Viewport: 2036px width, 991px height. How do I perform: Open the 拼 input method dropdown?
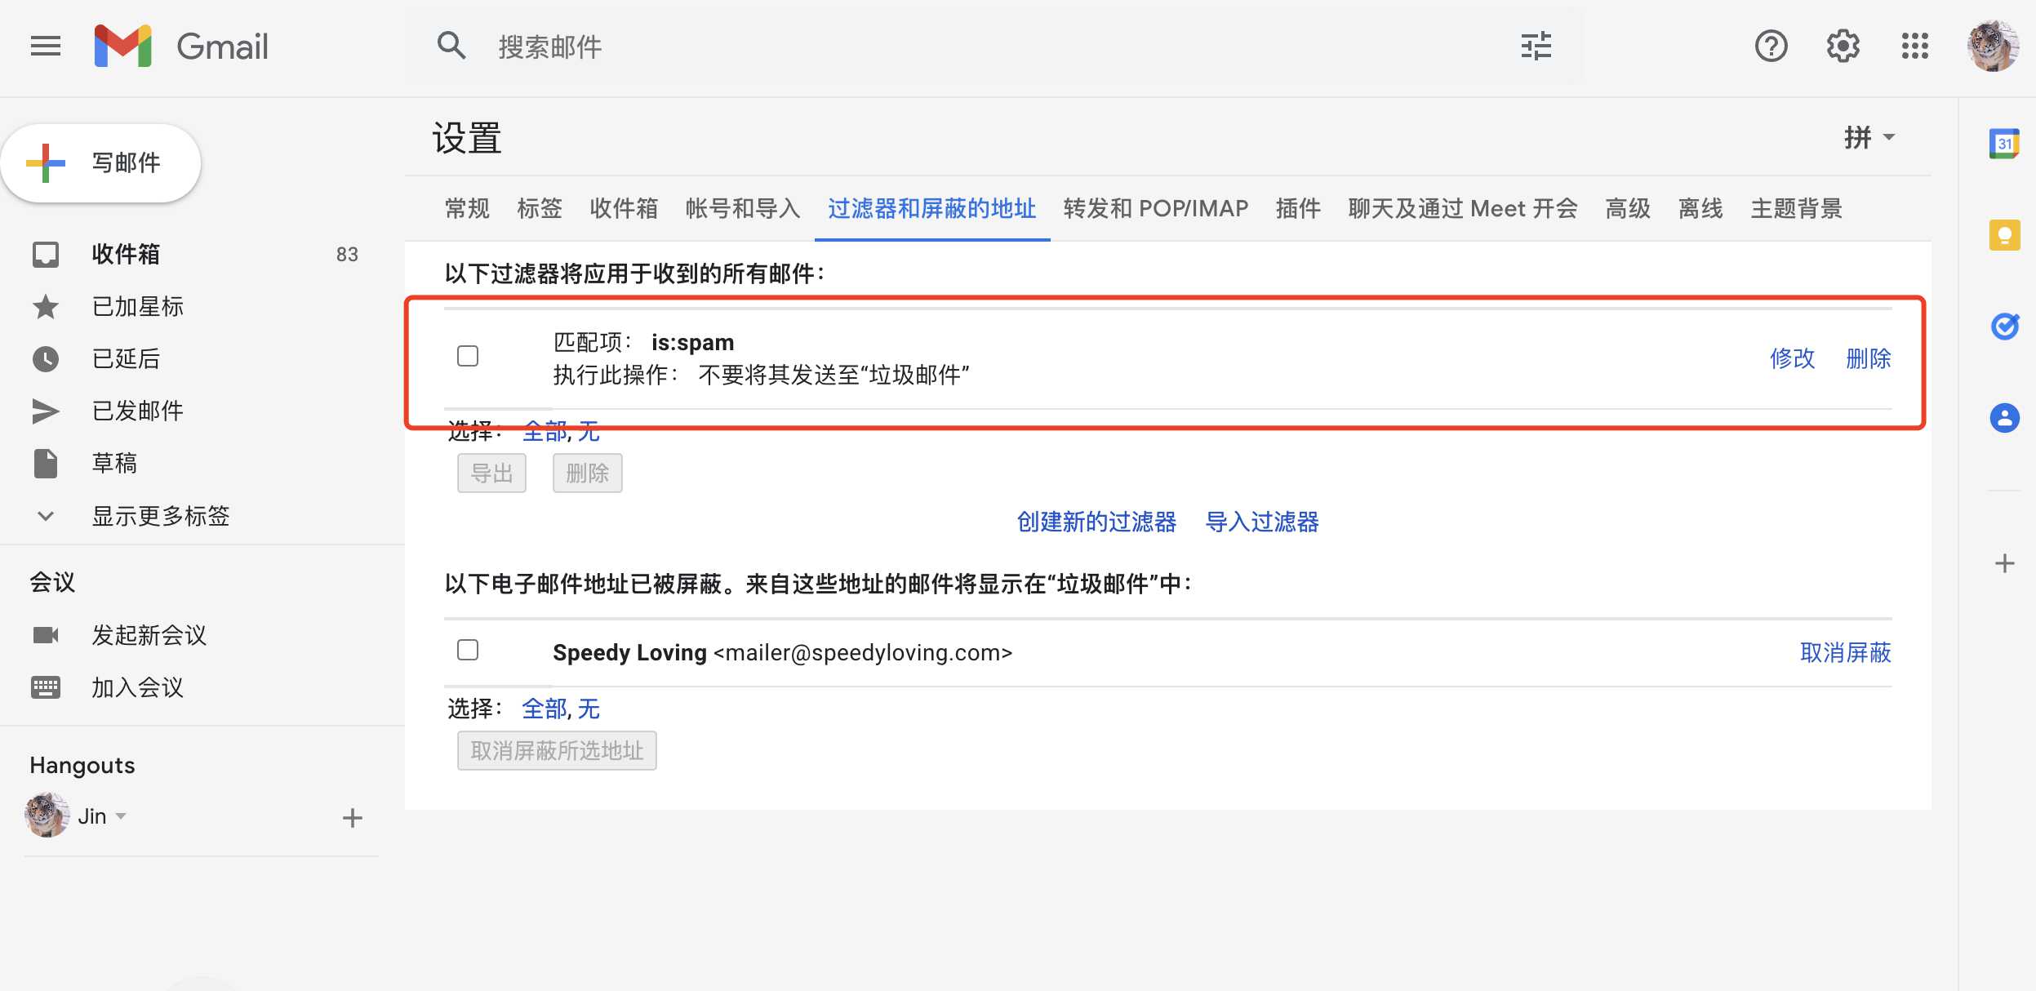pos(1870,137)
